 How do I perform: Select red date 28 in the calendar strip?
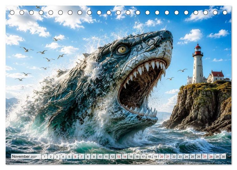coord(211,156)
